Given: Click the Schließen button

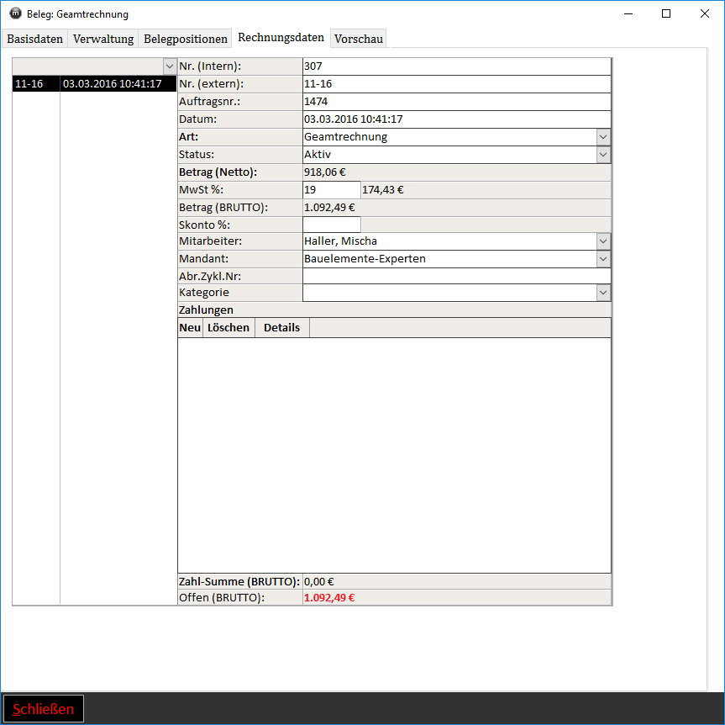Looking at the screenshot, I should pyautogui.click(x=44, y=709).
